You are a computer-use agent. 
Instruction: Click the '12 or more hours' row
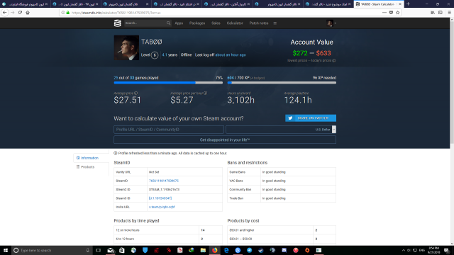(x=168, y=230)
